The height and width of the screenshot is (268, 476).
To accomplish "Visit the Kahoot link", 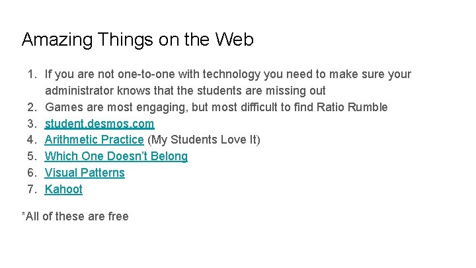I will (x=63, y=189).
